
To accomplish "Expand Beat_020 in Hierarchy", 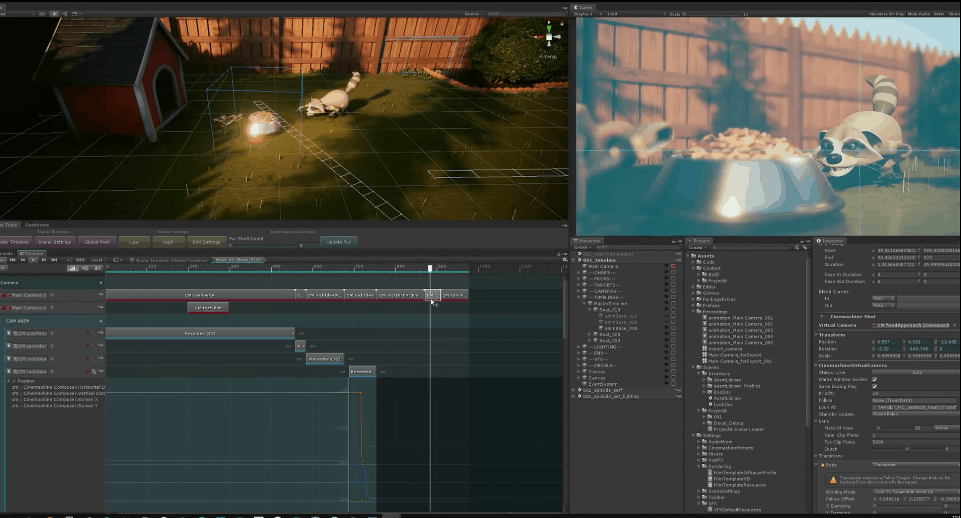I will point(590,335).
